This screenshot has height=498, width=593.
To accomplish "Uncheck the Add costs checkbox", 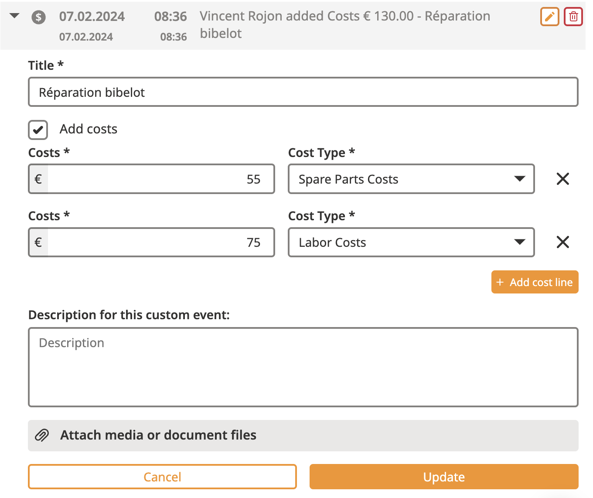I will (38, 130).
